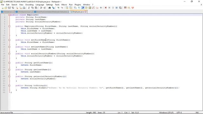203x114 pixels.
Task: Collapse the constructor fold on line 6
Action: [9, 26]
